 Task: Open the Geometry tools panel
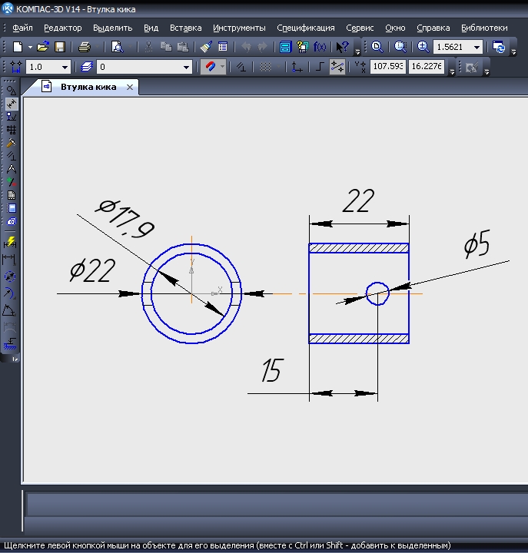pyautogui.click(x=12, y=91)
